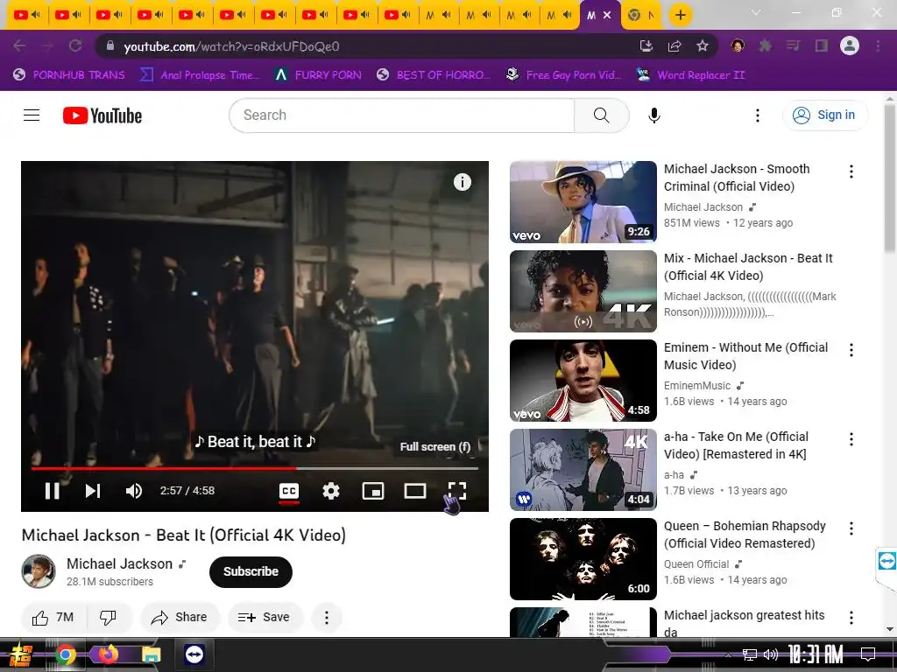
Task: Open Chrome extensions puzzle icon
Action: (x=765, y=45)
